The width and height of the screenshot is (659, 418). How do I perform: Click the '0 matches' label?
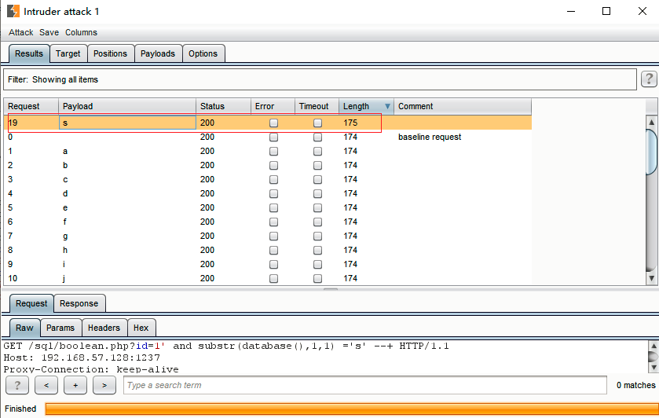pyautogui.click(x=636, y=385)
